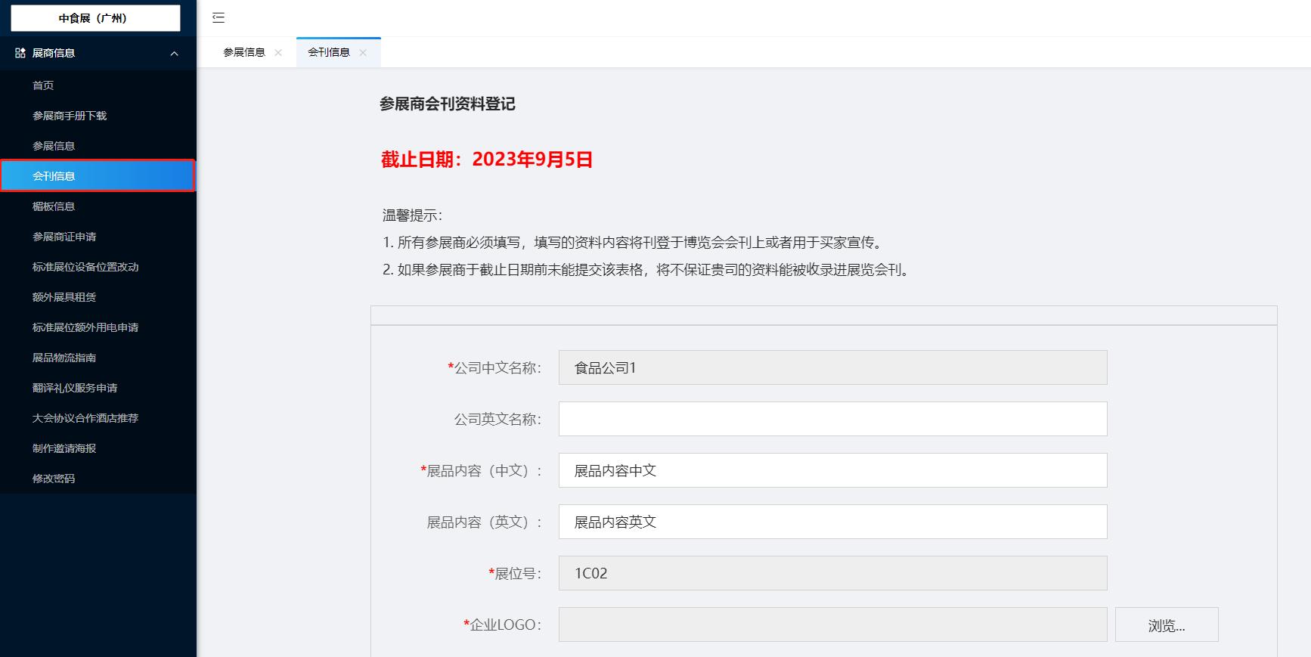Select 标准展位设备位置改动 menu item
The image size is (1311, 657).
click(85, 267)
